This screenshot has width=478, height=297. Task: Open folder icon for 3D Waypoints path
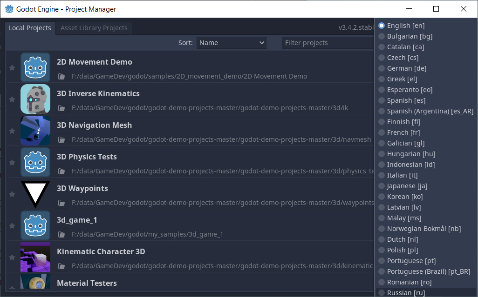pyautogui.click(x=61, y=203)
